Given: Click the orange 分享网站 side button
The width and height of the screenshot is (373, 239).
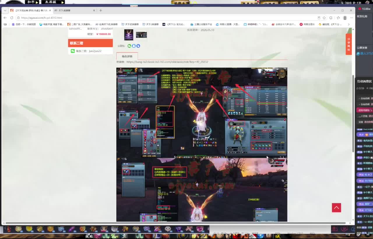Looking at the screenshot, I should pyautogui.click(x=349, y=44).
